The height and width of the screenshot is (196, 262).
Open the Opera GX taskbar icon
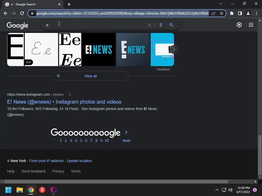[53, 190]
